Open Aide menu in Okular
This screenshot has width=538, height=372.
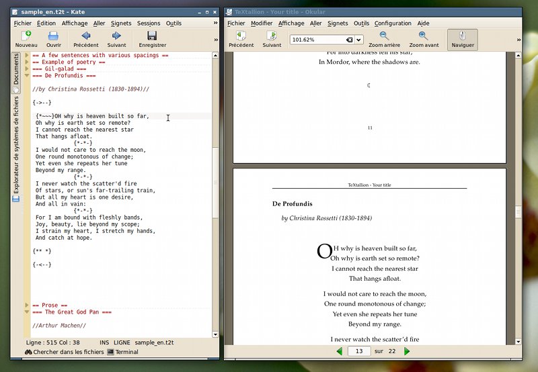tap(423, 24)
